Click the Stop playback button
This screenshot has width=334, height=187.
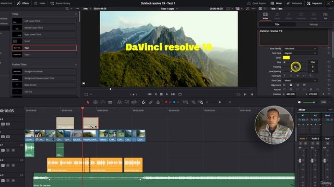(x=161, y=94)
